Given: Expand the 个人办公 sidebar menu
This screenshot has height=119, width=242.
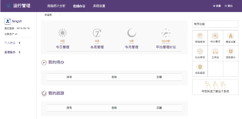Looking at the screenshot, I should pyautogui.click(x=12, y=43).
